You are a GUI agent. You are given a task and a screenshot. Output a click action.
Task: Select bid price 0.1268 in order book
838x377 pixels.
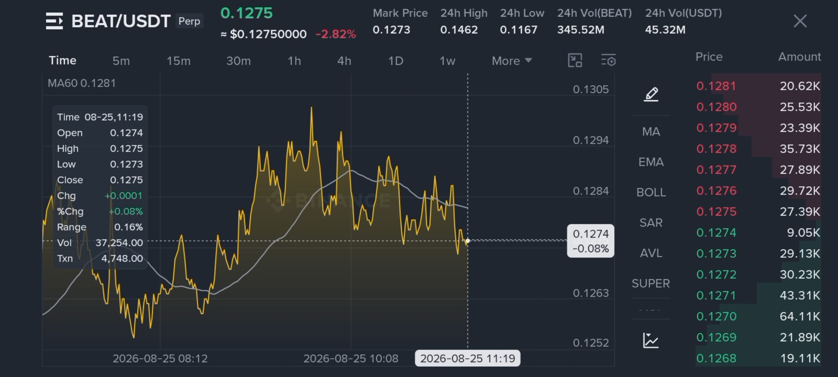pos(716,358)
